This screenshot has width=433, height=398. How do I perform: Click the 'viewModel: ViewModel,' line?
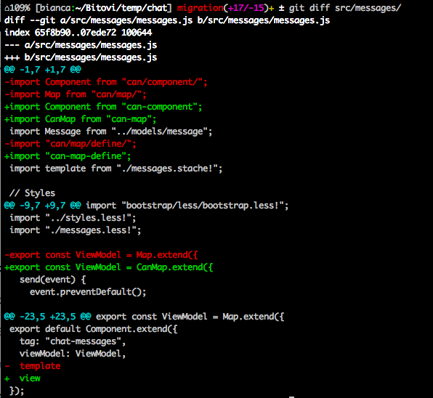click(x=73, y=354)
